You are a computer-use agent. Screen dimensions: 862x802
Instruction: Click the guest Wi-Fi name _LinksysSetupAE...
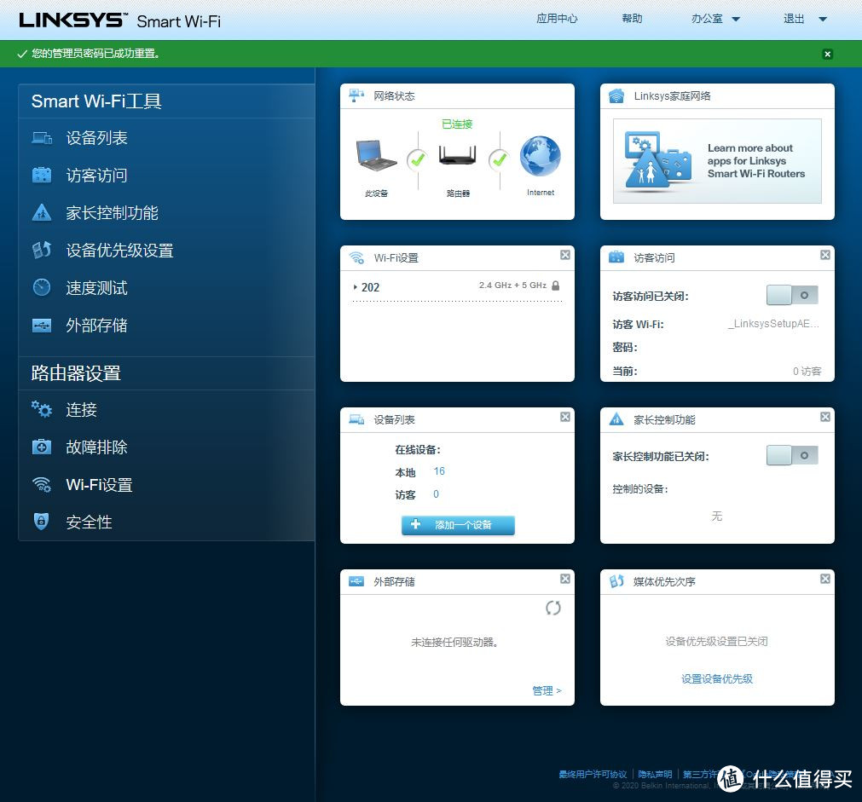(773, 324)
